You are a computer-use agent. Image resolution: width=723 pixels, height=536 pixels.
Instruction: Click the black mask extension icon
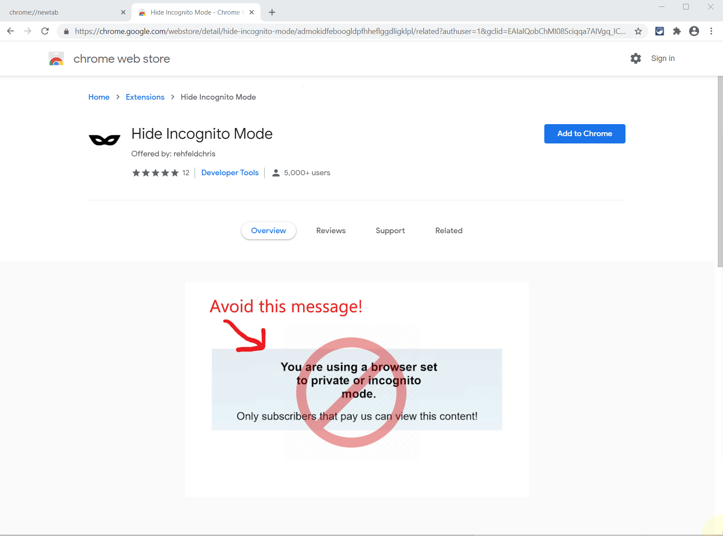tap(104, 140)
